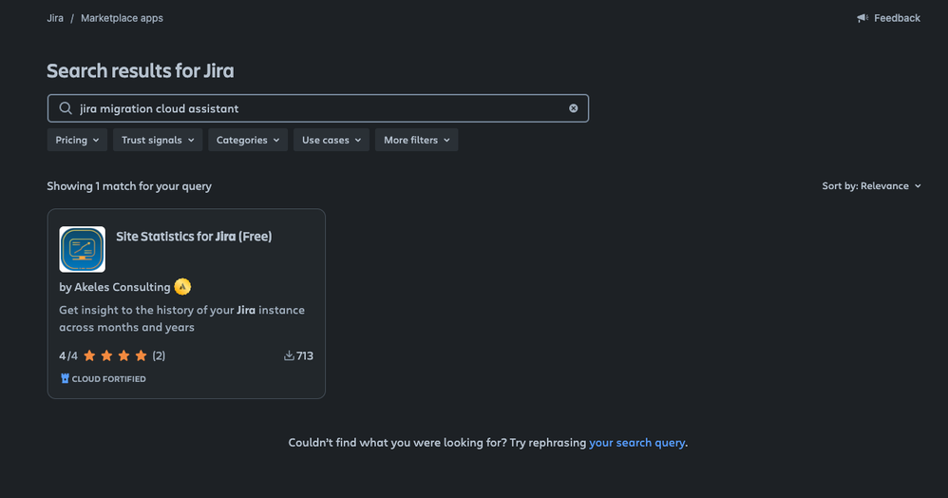The height and width of the screenshot is (498, 948).
Task: Open the Site Statistics app logo thumbnail
Action: point(83,249)
